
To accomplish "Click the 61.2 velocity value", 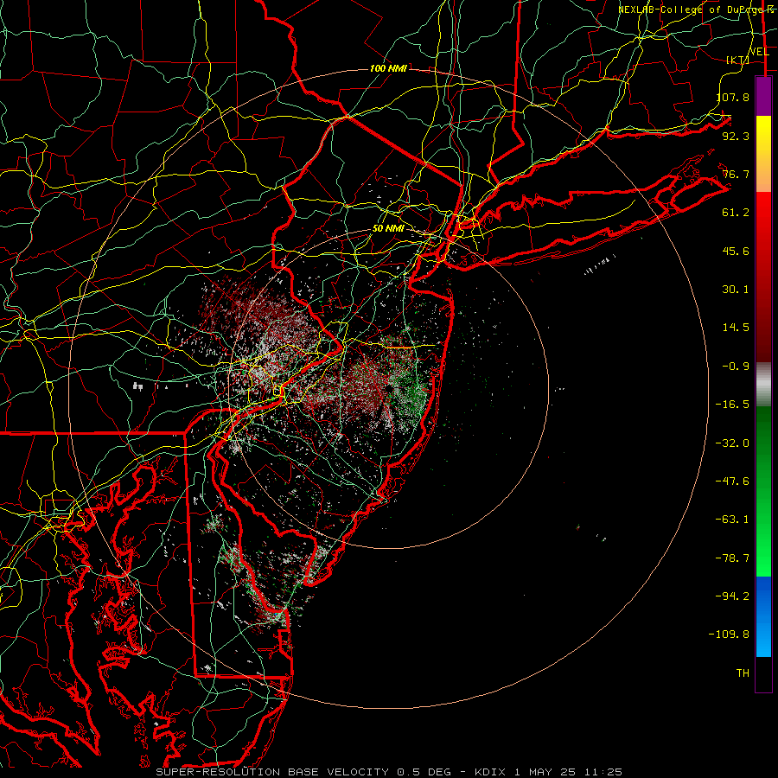I will pos(736,213).
